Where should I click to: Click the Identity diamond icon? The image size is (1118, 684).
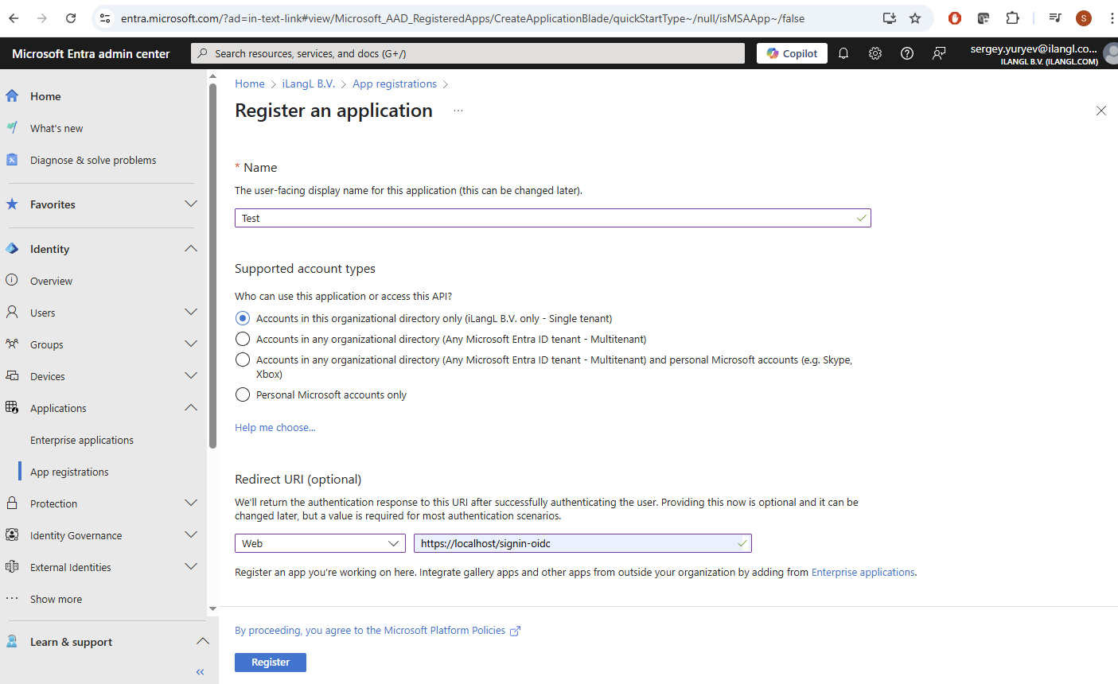coord(12,249)
